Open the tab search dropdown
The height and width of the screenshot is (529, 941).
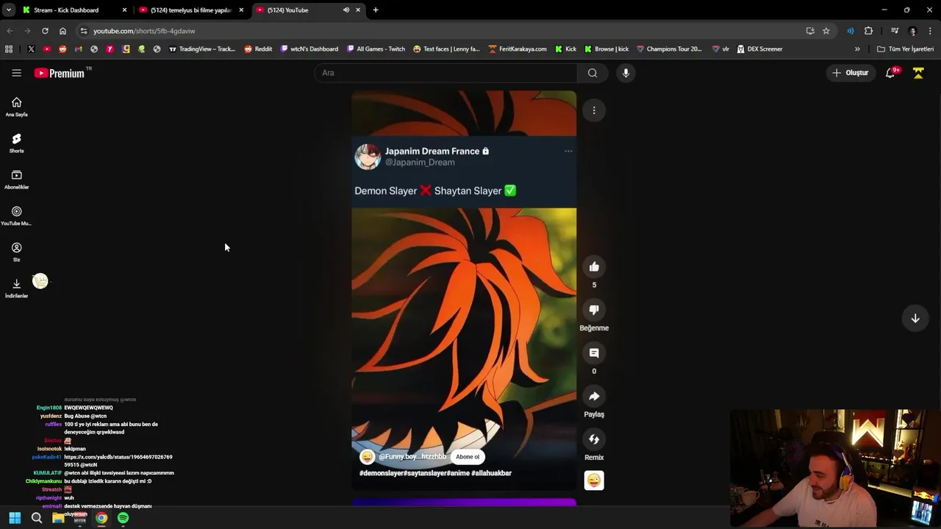8,10
